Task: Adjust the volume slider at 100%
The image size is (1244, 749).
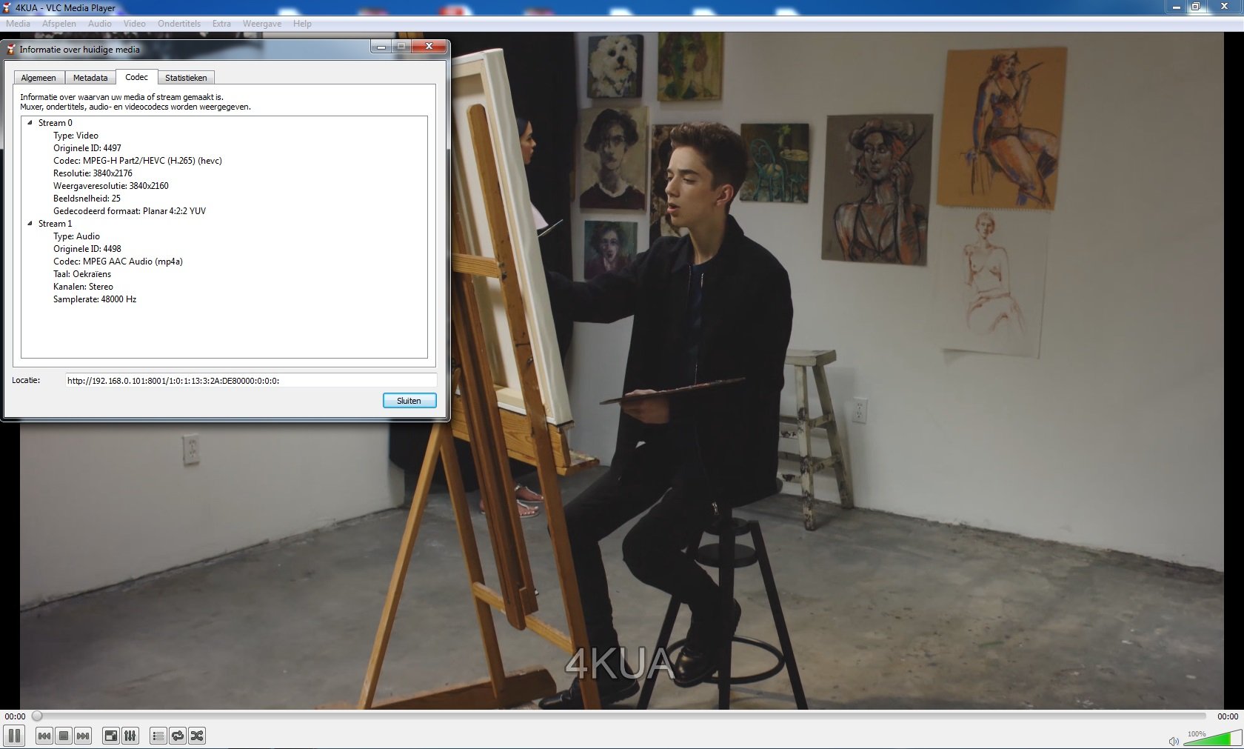Action: (1212, 738)
